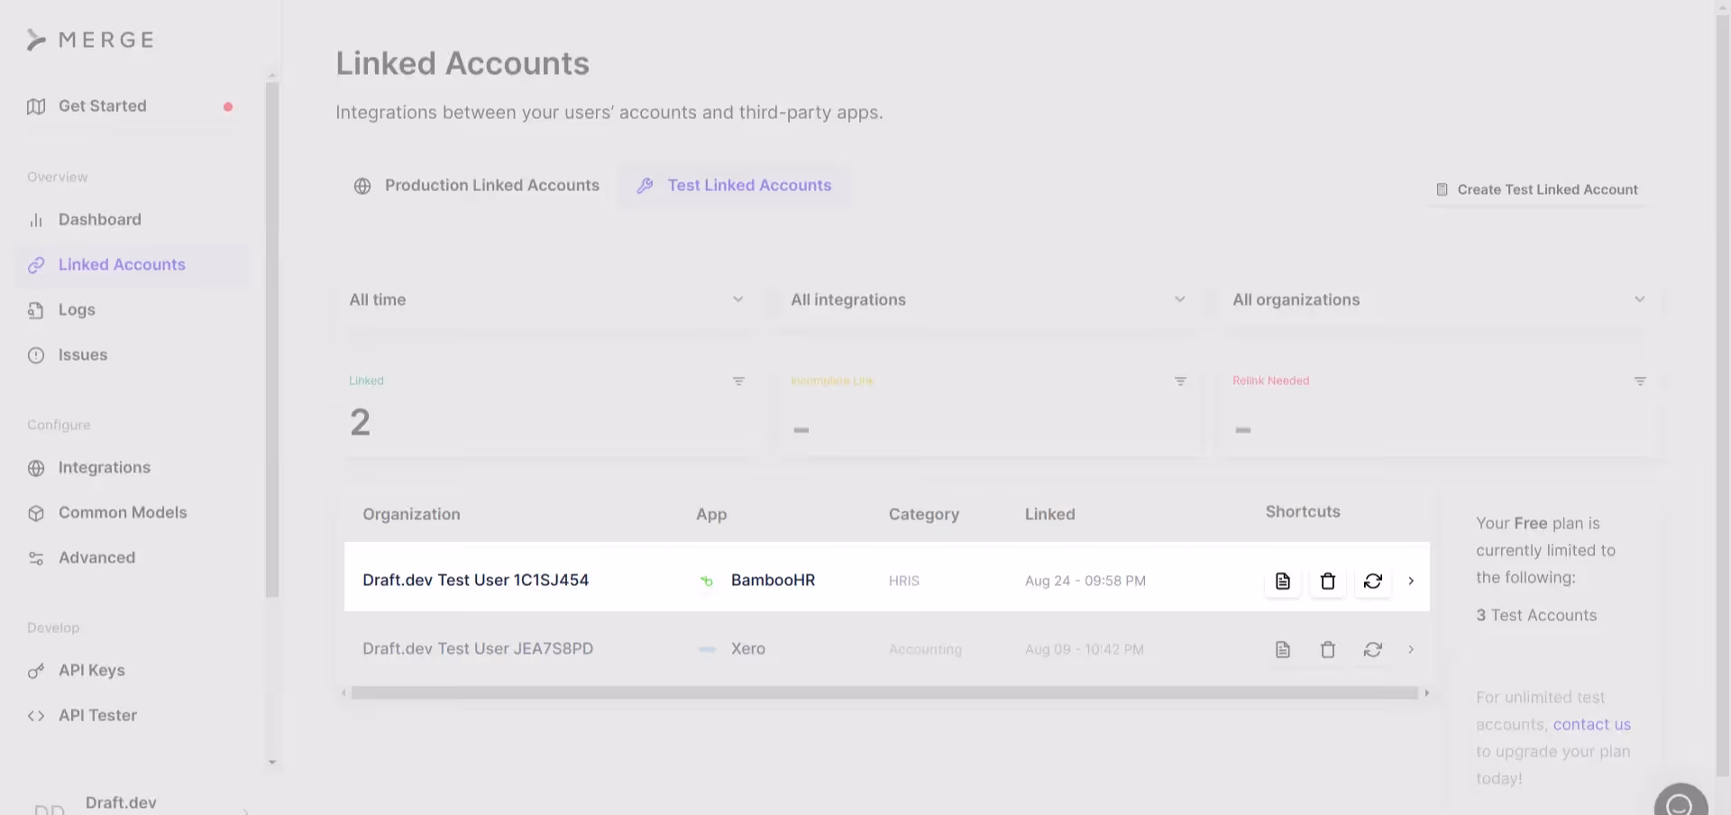Viewport: 1731px width, 815px height.
Task: Open the All integrations dropdown
Action: click(988, 299)
